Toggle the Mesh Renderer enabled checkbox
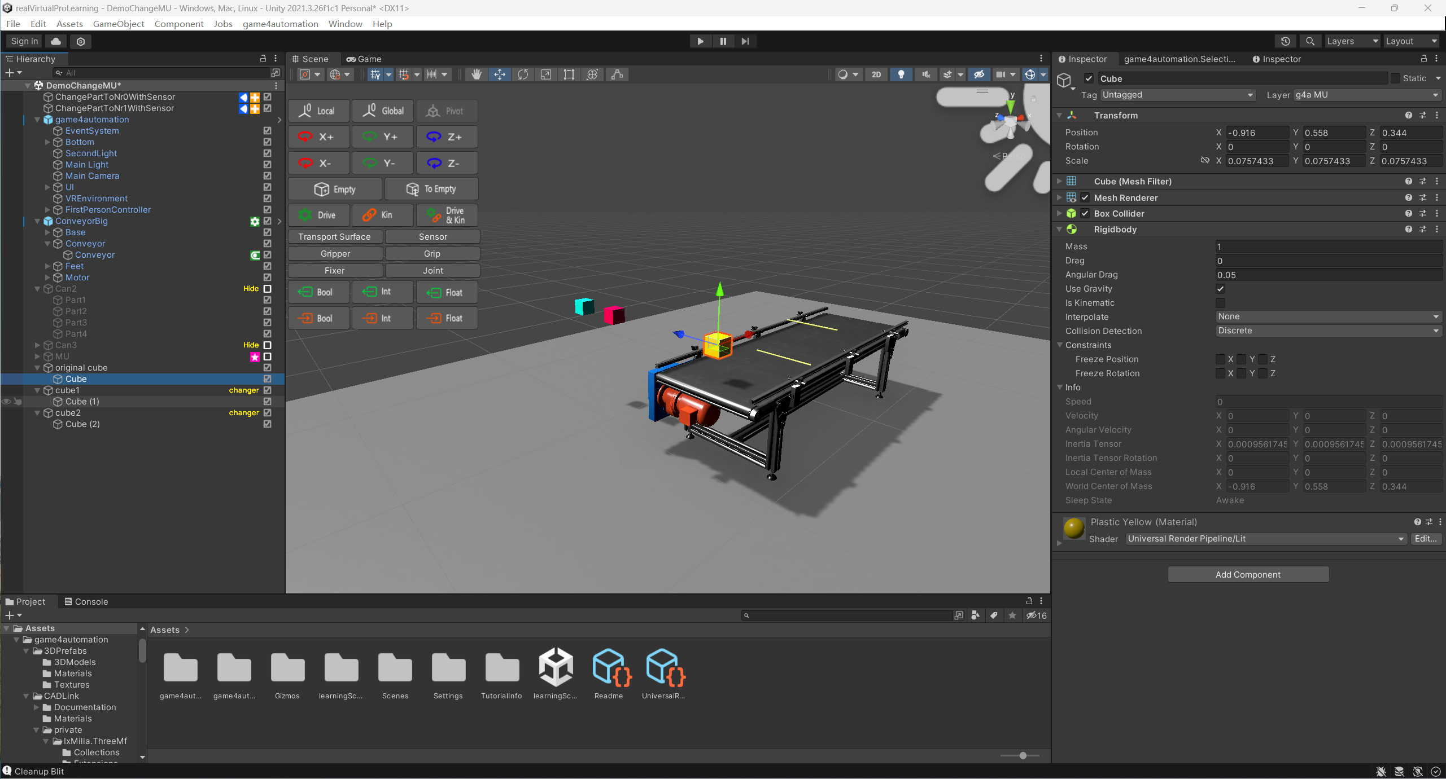This screenshot has width=1446, height=779. (1085, 197)
